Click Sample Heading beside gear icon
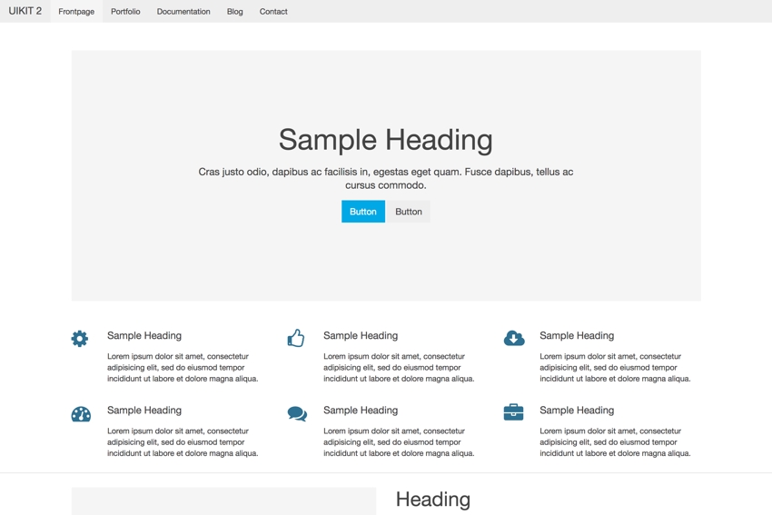This screenshot has width=772, height=515. (x=144, y=336)
